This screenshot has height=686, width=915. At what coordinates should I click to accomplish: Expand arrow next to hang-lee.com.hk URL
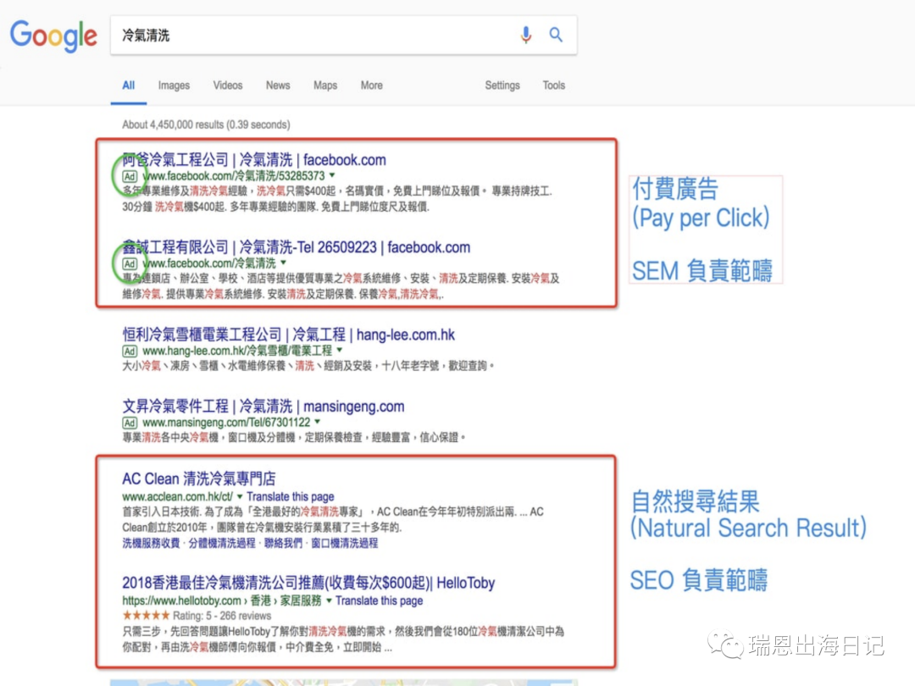[339, 350]
